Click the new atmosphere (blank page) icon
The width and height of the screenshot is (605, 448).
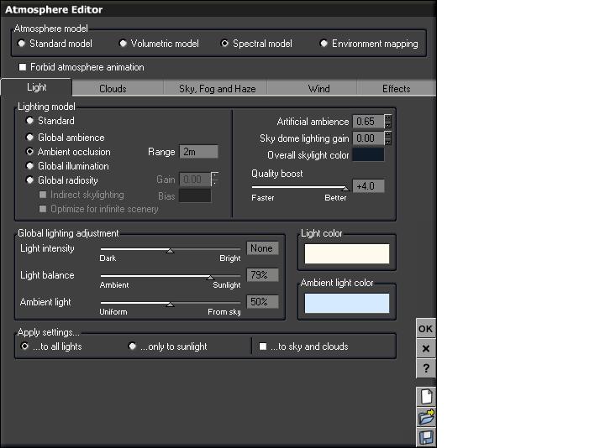[426, 397]
